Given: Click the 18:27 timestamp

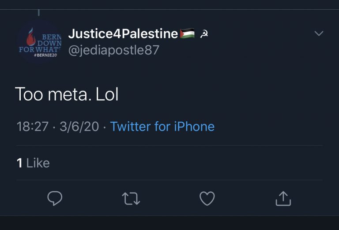Looking at the screenshot, I should pos(32,127).
